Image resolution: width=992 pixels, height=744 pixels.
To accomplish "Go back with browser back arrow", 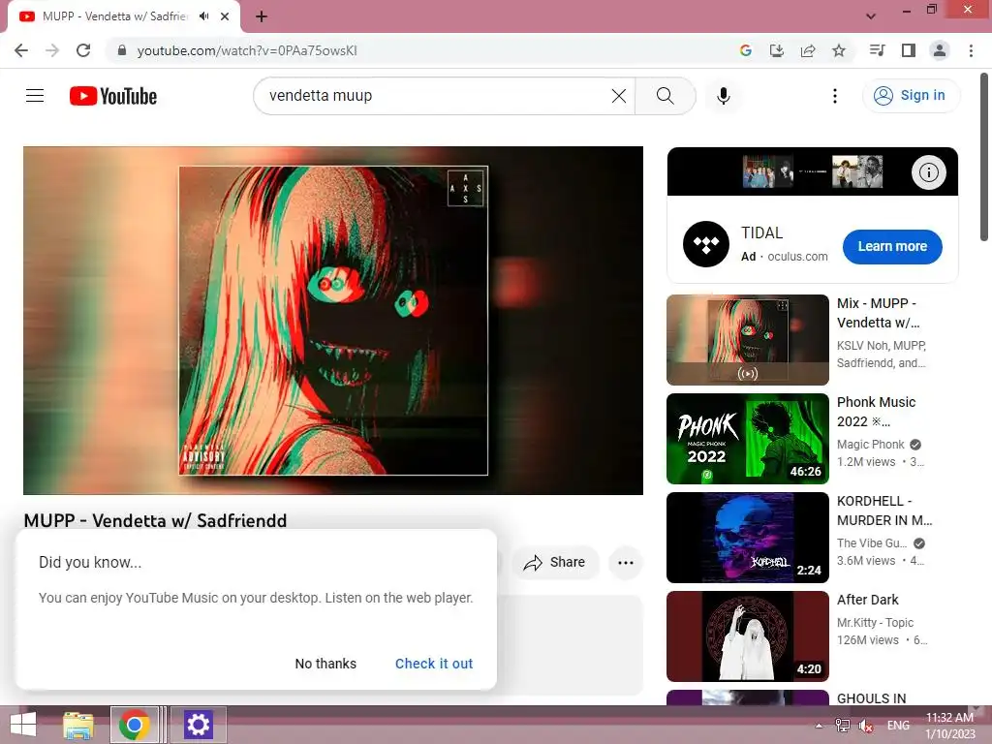I will click(x=21, y=50).
